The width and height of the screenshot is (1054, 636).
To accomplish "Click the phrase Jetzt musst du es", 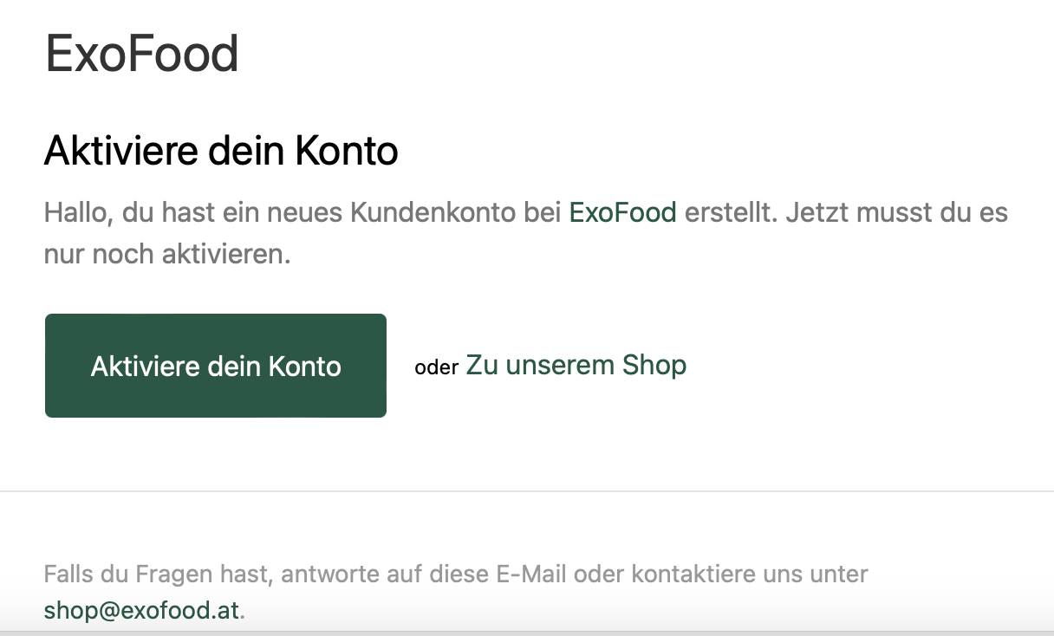I will click(x=895, y=212).
